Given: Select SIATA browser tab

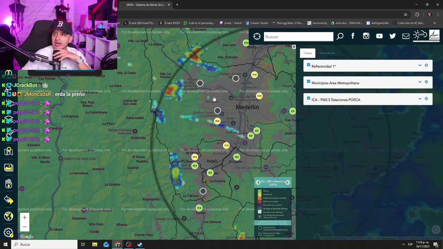Looking at the screenshot, I should pyautogui.click(x=145, y=5).
